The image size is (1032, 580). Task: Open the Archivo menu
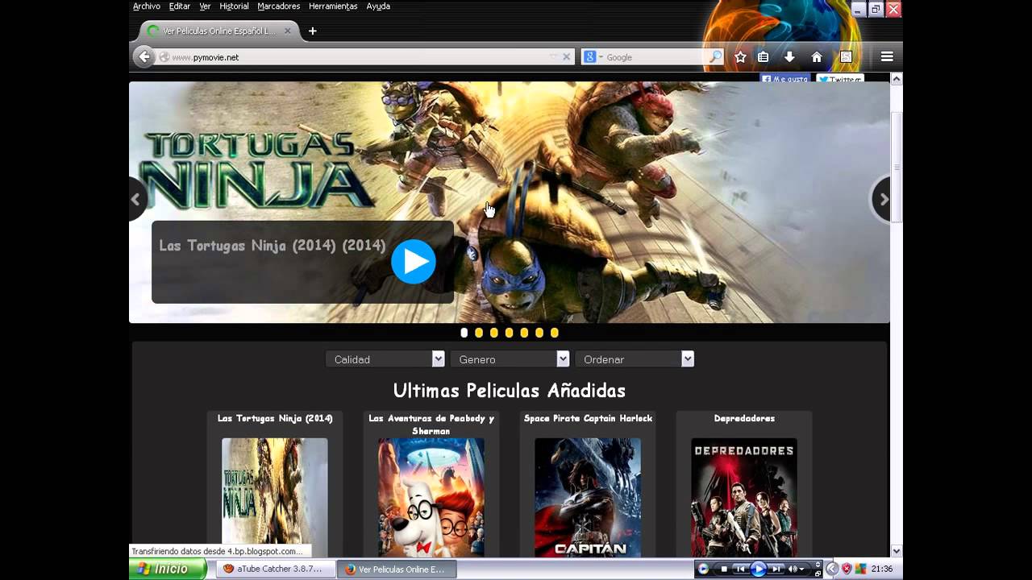click(147, 6)
